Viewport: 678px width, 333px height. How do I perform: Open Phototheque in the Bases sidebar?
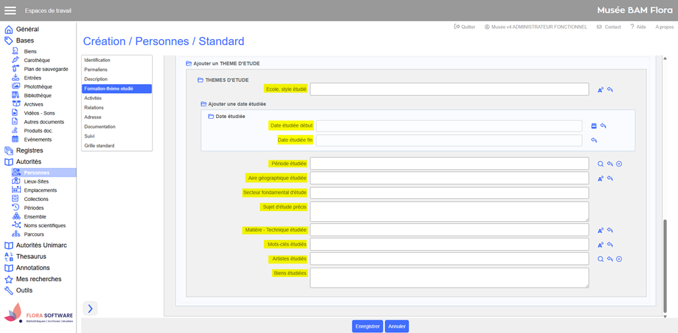pyautogui.click(x=38, y=87)
